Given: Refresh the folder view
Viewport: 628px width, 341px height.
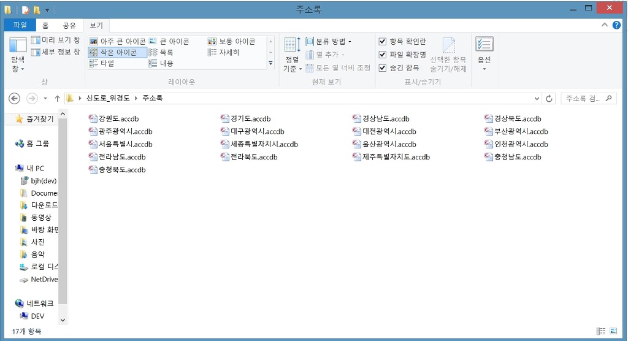Looking at the screenshot, I should pos(549,98).
